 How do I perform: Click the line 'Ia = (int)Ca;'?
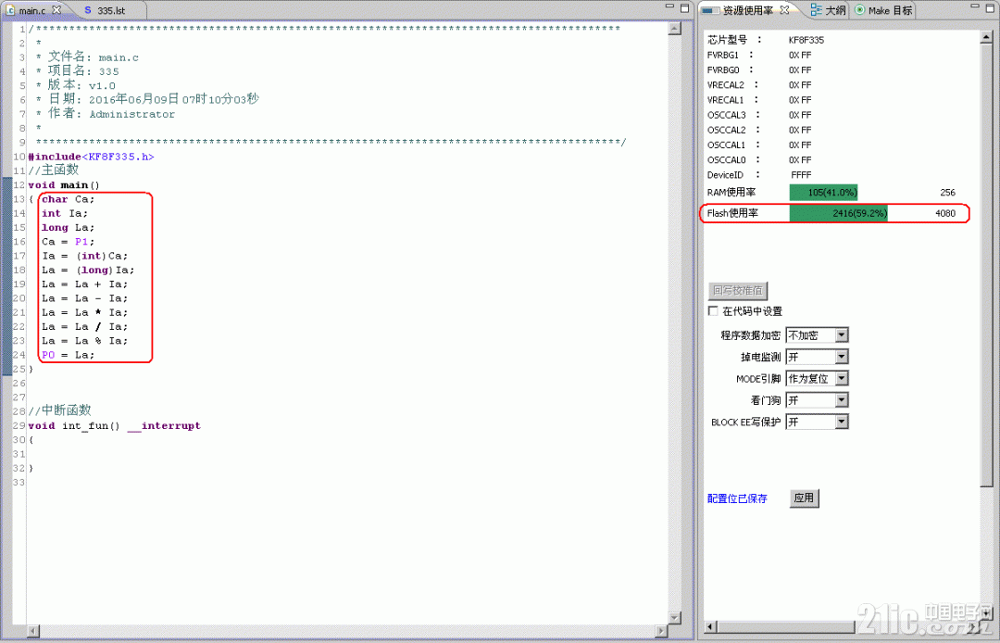pos(85,256)
